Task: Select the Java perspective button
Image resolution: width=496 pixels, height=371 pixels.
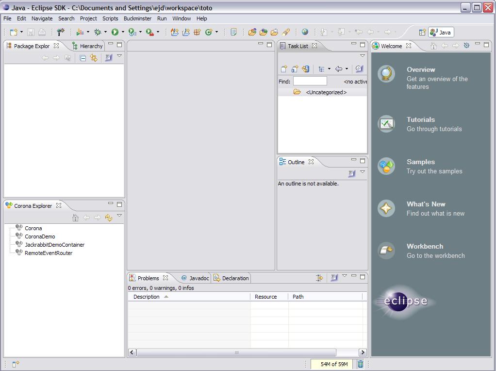Action: (x=441, y=32)
